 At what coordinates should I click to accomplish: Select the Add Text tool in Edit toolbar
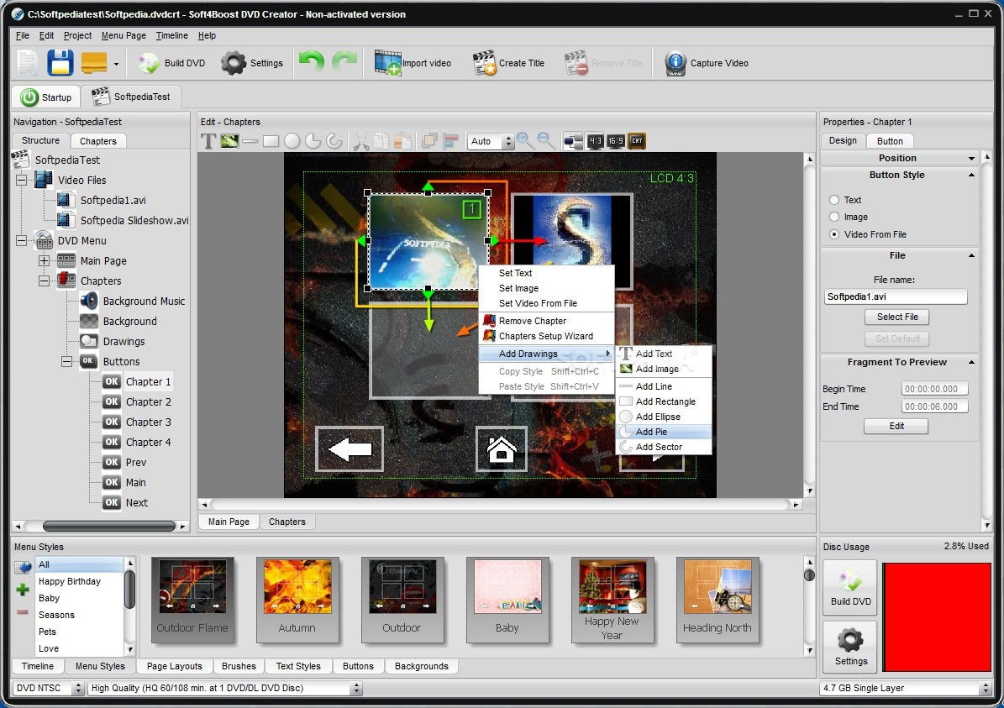pyautogui.click(x=208, y=141)
